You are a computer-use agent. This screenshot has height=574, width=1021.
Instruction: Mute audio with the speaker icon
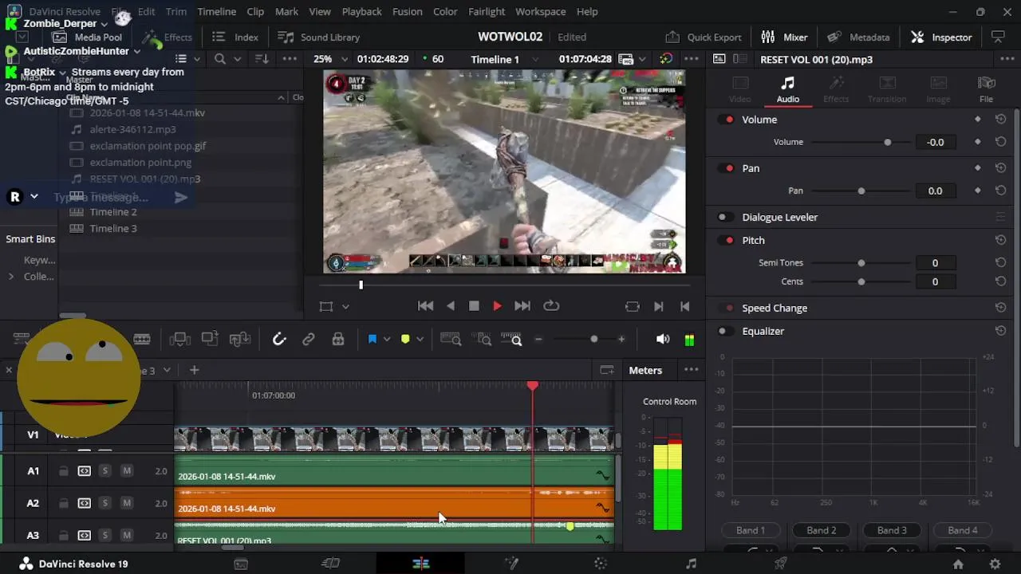click(663, 340)
